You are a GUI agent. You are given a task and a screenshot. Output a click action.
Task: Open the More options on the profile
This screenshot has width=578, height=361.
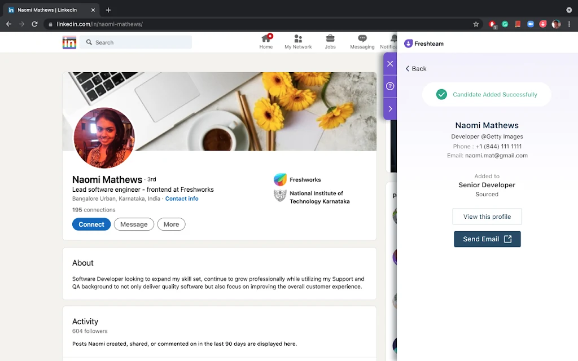coord(172,224)
